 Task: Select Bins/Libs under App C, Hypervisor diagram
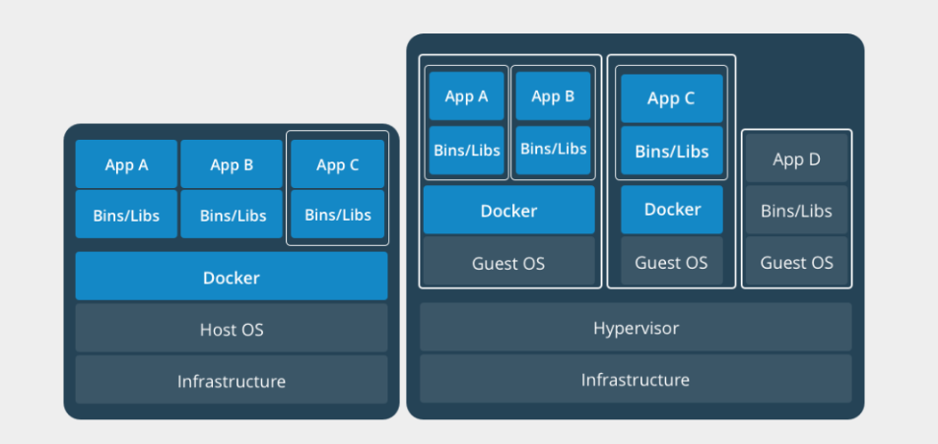pos(672,150)
